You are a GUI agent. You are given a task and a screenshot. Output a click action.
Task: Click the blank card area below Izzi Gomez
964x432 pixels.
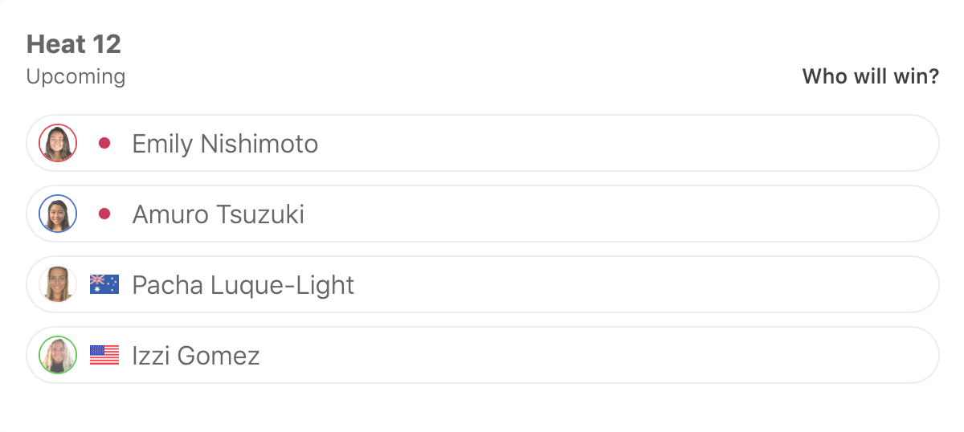coord(482,408)
